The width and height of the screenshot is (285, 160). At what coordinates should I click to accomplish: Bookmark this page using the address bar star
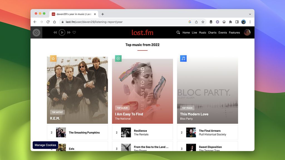[x=203, y=22]
